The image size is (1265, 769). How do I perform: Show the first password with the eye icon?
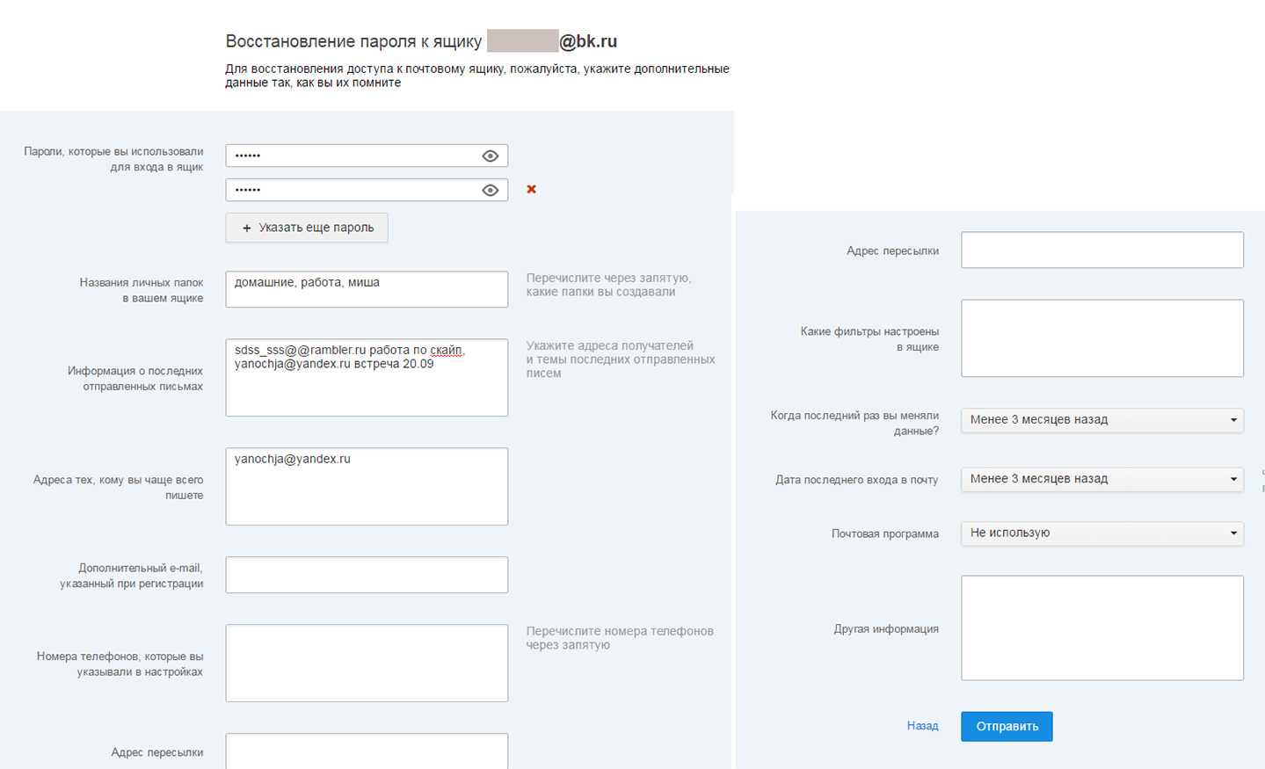pos(491,156)
